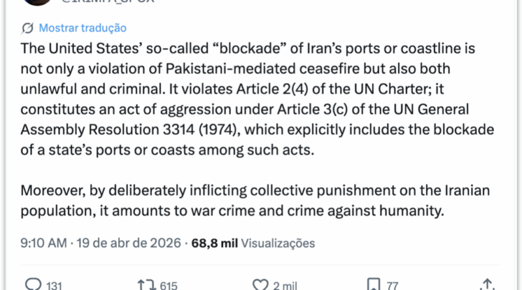Like the tweet with the heart icon
The image size is (522, 290).
[x=260, y=285]
